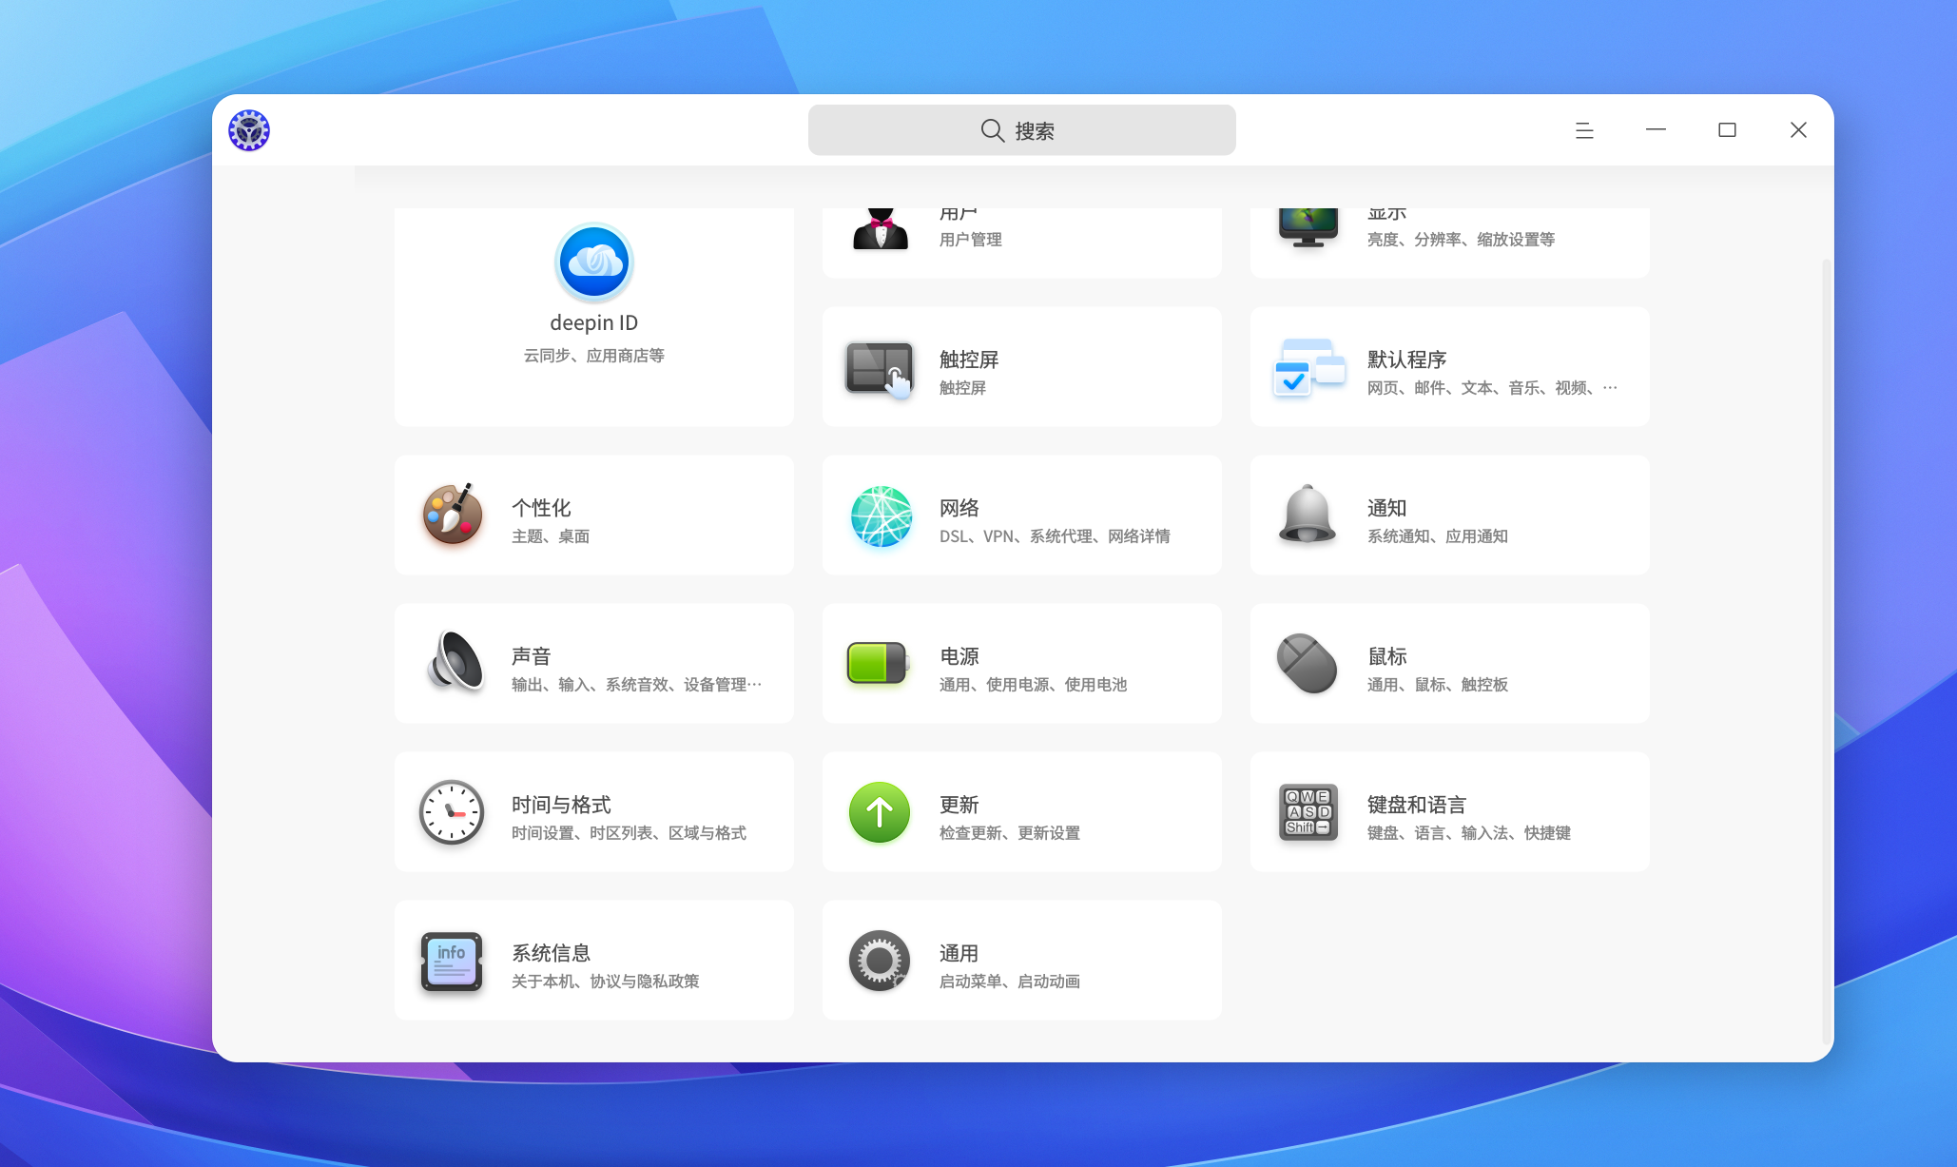Open the 通用 gear icon
The image size is (1957, 1167).
point(880,961)
